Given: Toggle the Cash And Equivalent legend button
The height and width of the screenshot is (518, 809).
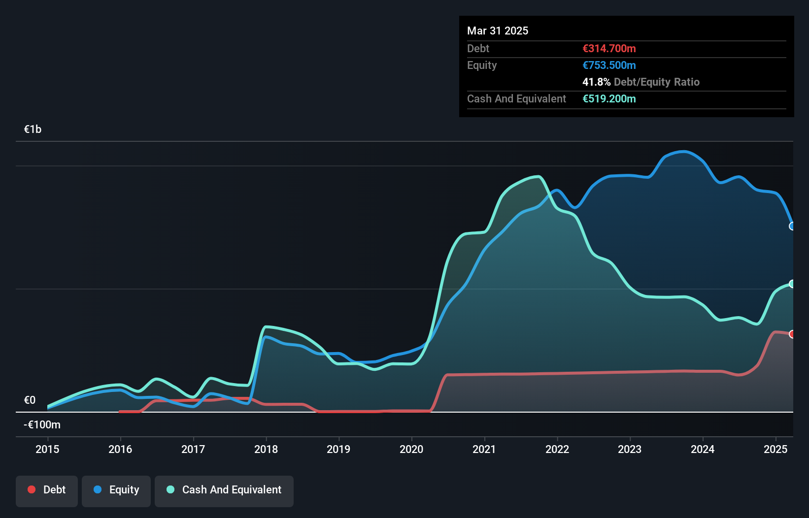Looking at the screenshot, I should click(224, 491).
